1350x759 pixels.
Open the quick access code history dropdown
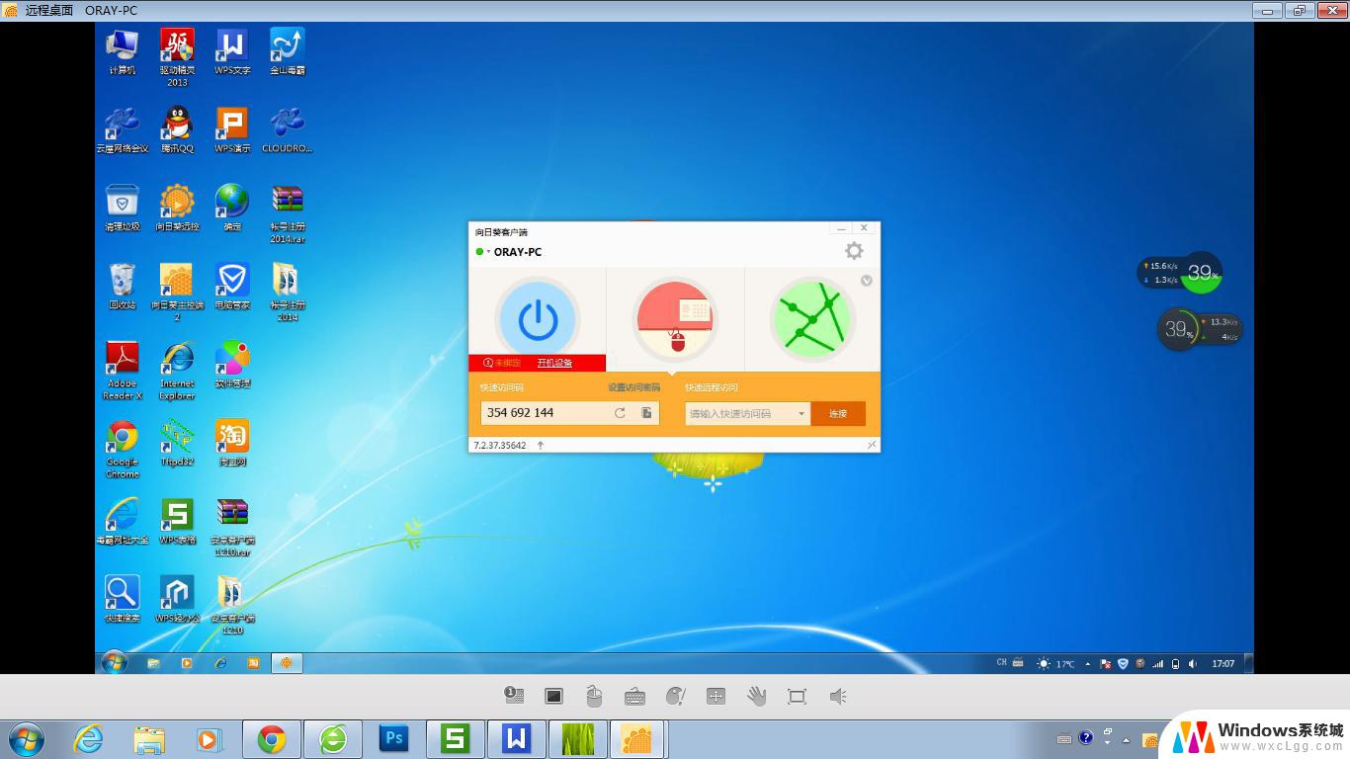point(802,414)
